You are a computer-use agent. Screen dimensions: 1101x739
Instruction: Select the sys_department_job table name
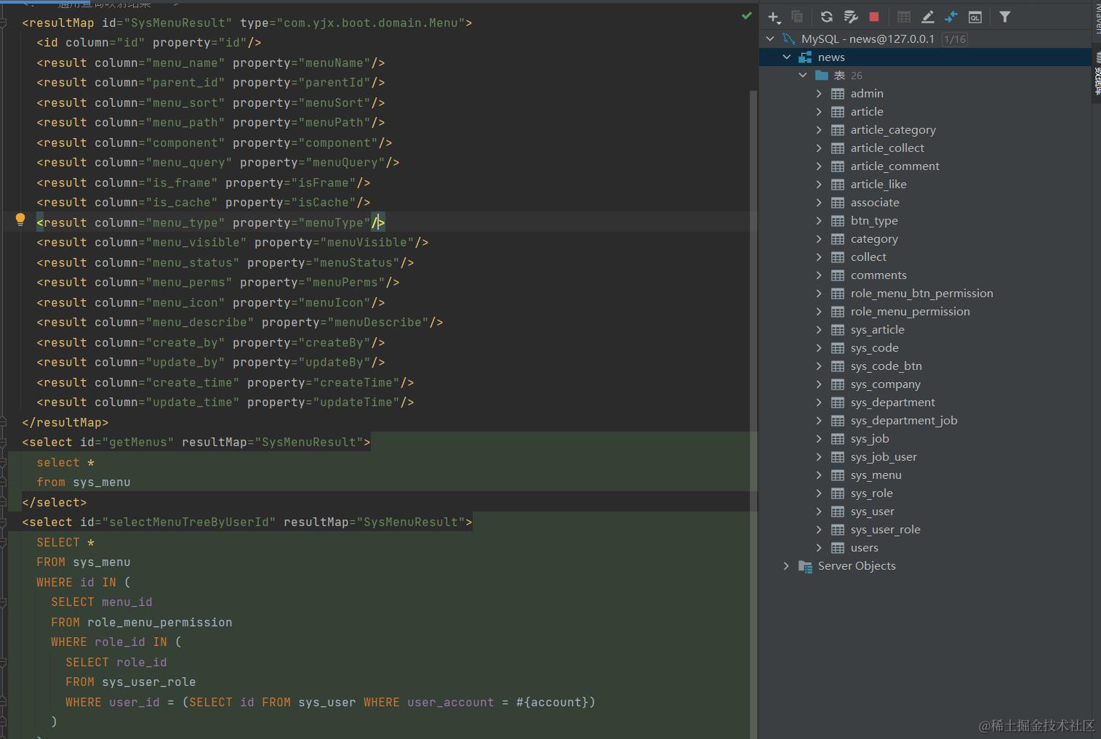(904, 421)
